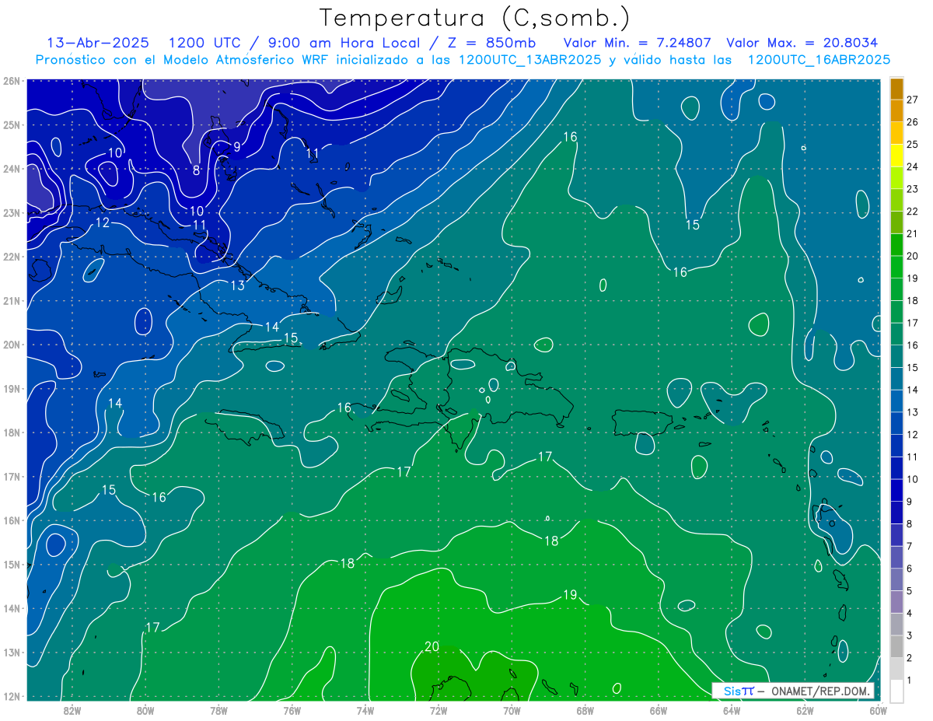Click the '25N' latitude axis label

[x=11, y=124]
